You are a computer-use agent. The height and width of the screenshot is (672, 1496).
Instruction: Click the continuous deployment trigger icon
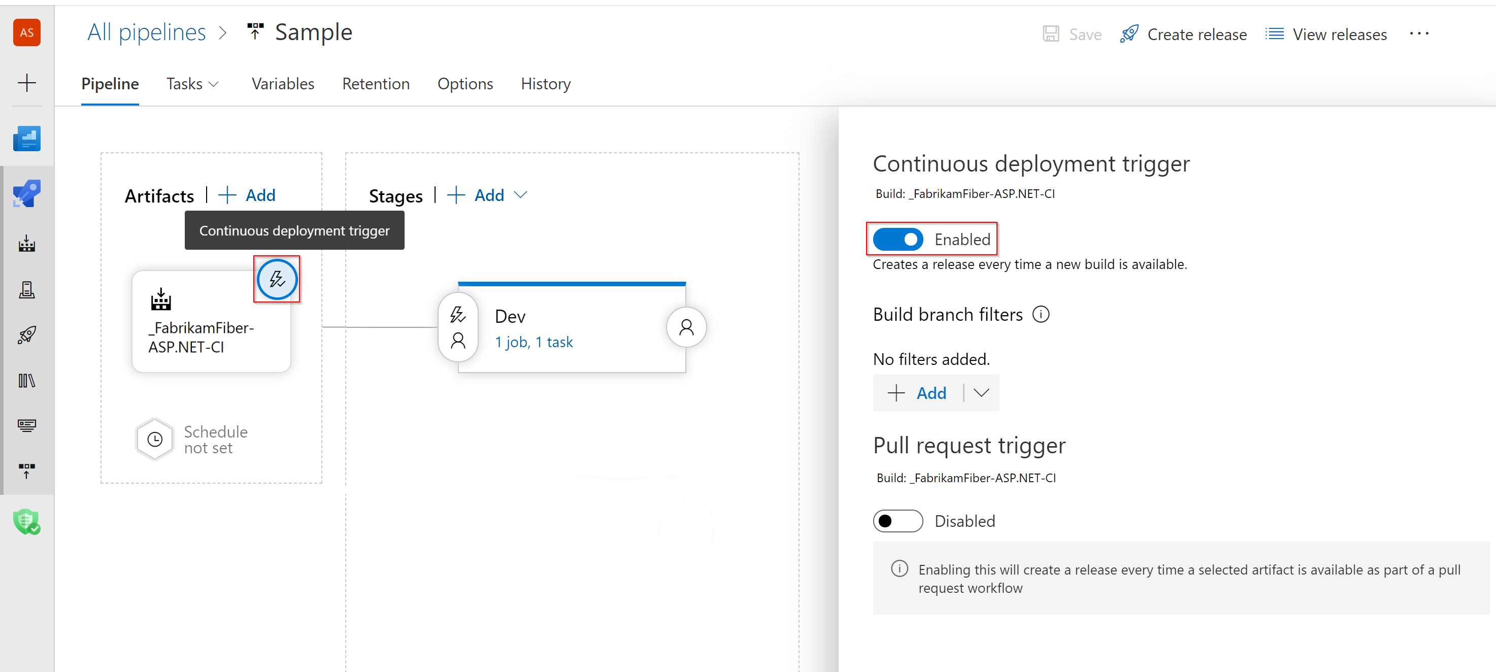coord(277,280)
